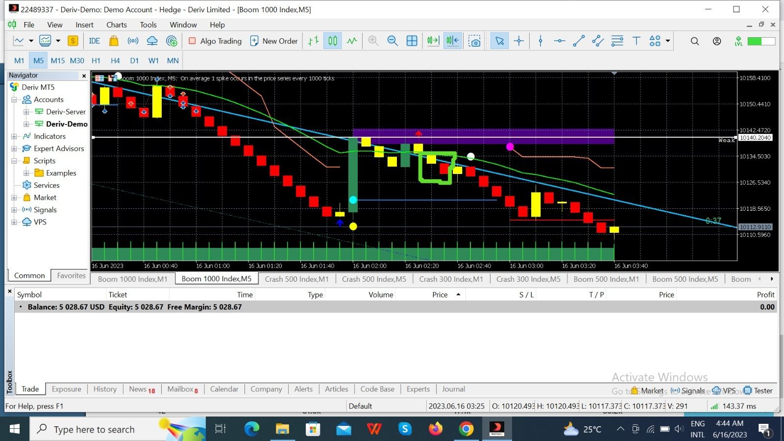Open the tile windows grid icon

click(412, 41)
